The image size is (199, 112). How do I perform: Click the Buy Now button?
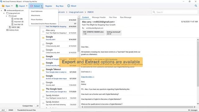(60, 6)
